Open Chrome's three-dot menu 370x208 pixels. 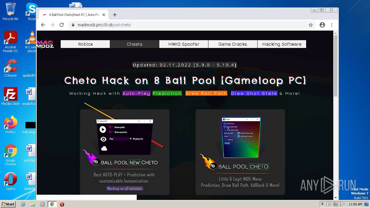pyautogui.click(x=332, y=25)
